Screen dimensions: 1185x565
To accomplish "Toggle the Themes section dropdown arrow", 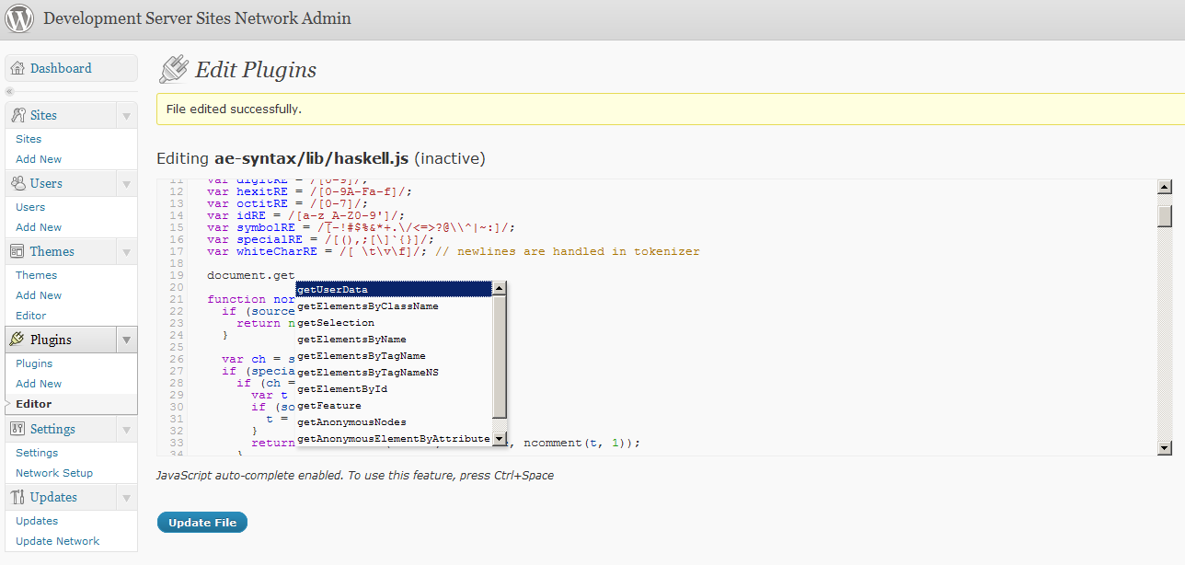I will (x=126, y=252).
